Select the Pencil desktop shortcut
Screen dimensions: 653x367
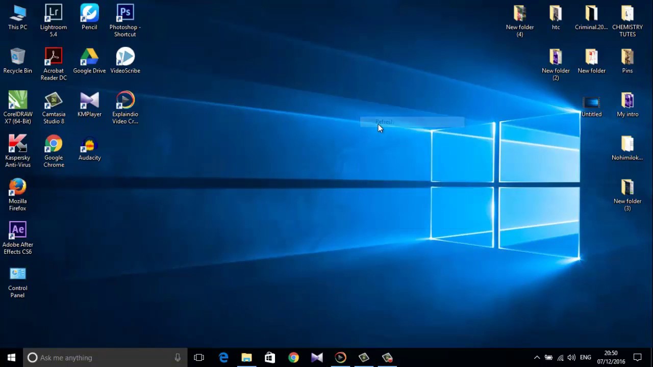89,18
